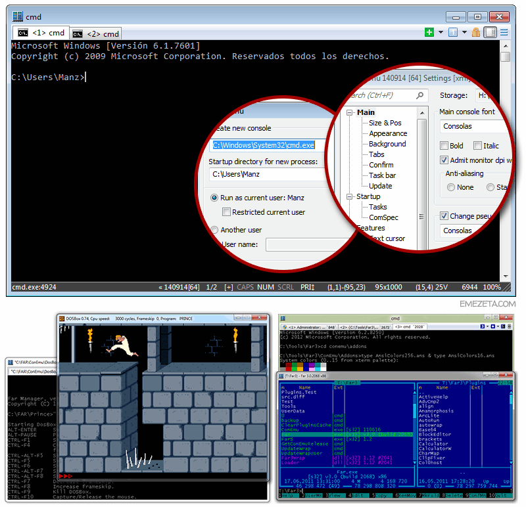Click the scroll up arrow of the console scrollbar
This screenshot has height=507, width=526.
point(506,45)
